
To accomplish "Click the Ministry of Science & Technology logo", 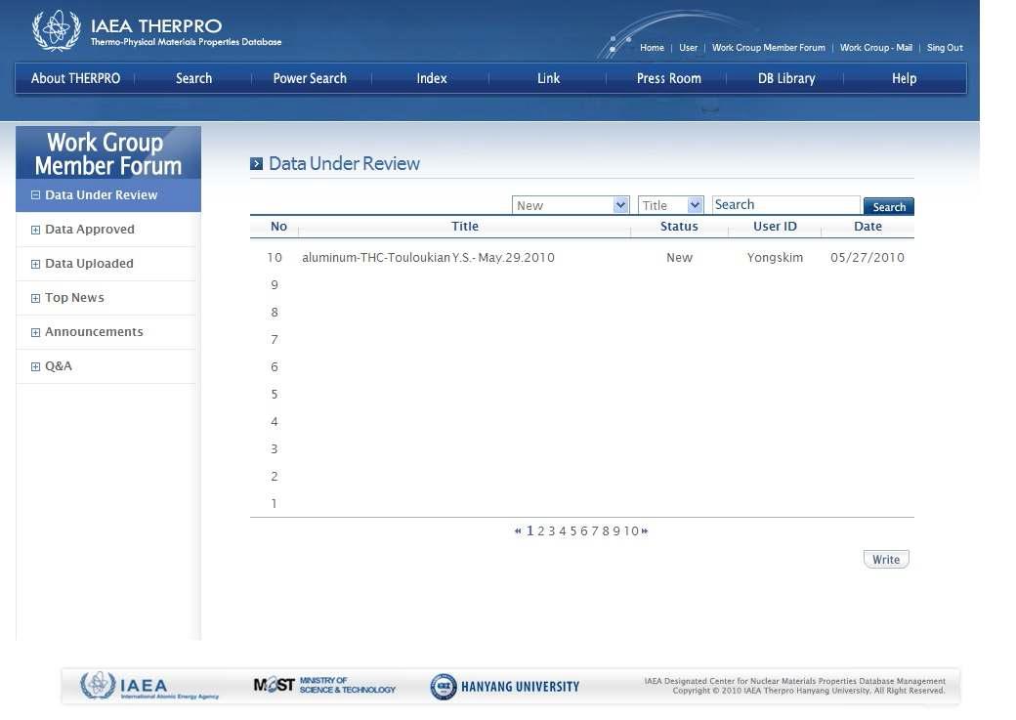I will pos(324,686).
